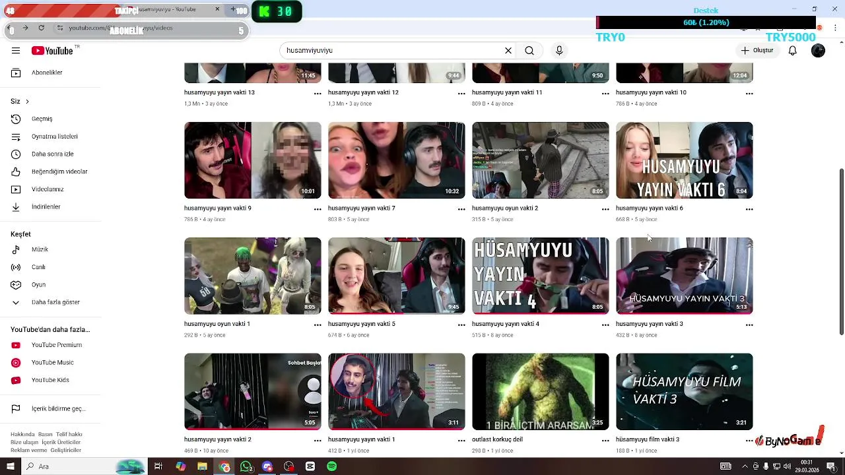845x475 pixels.
Task: Click the taskbar Ara search box
Action: pyautogui.click(x=84, y=466)
